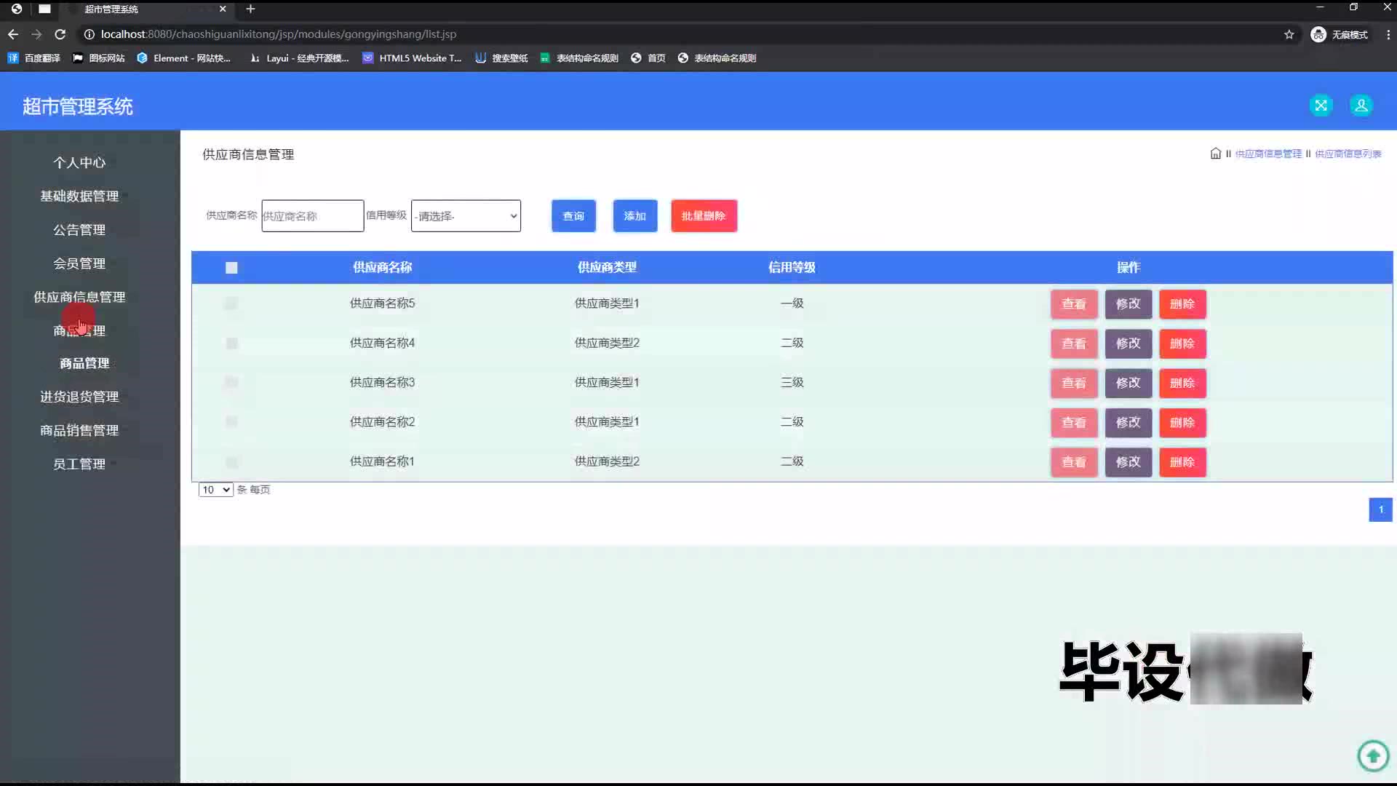This screenshot has height=786, width=1397.
Task: Go to page 1 in pagination
Action: (x=1380, y=509)
